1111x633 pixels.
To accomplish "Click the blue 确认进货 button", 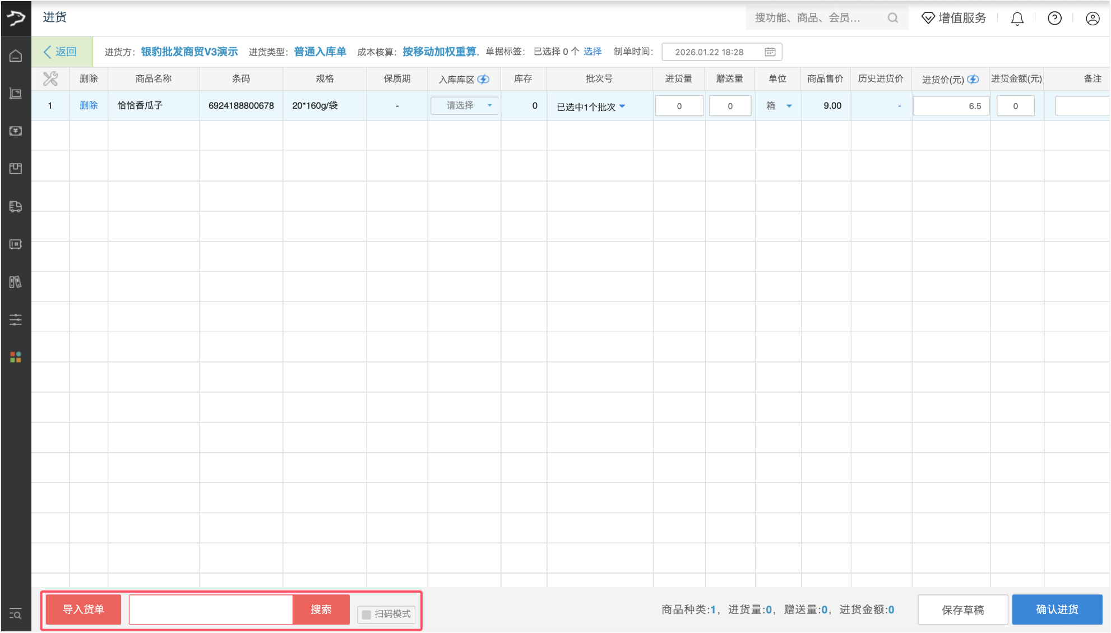I will [1057, 609].
